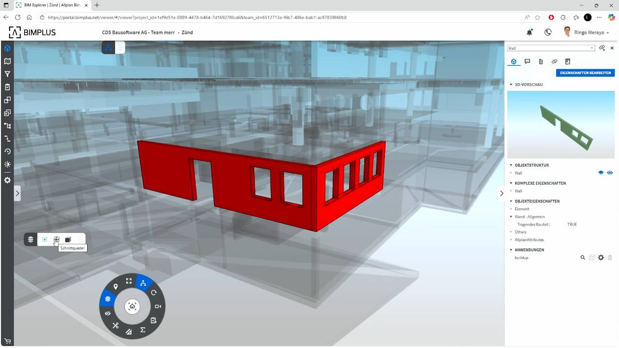Open the attachments paperclip tab

pos(541,61)
